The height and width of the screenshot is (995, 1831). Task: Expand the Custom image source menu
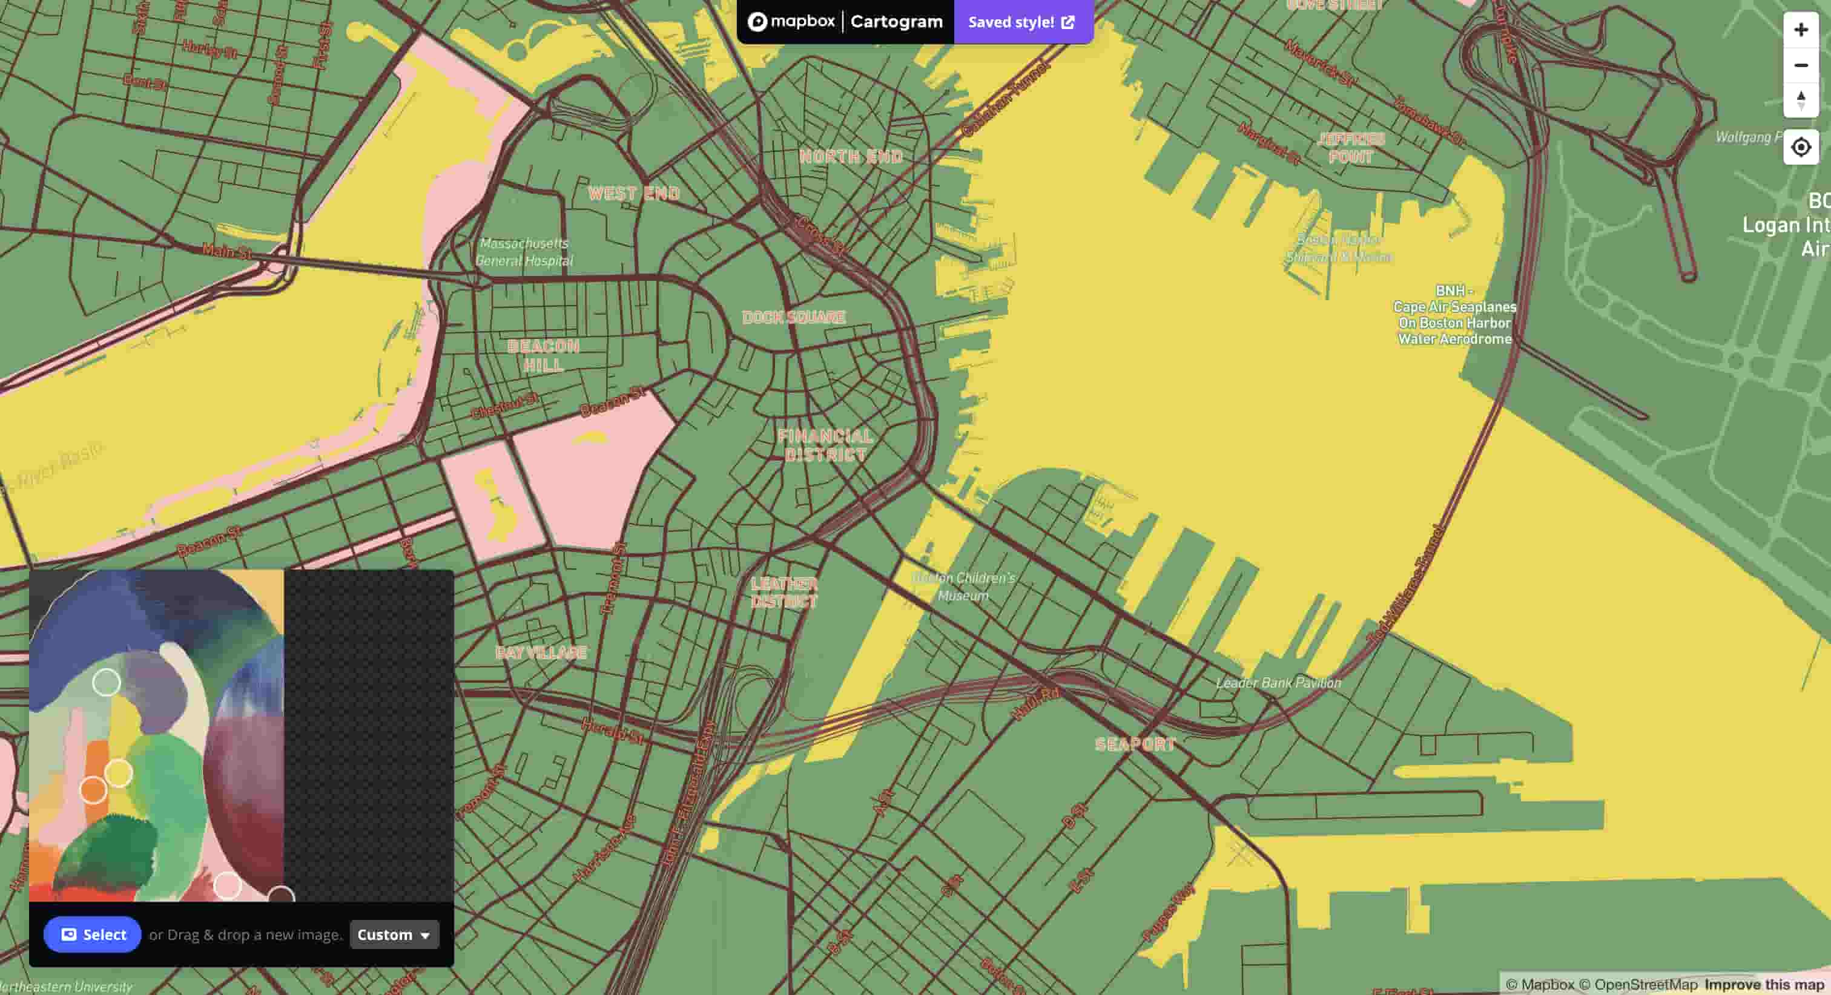point(395,934)
